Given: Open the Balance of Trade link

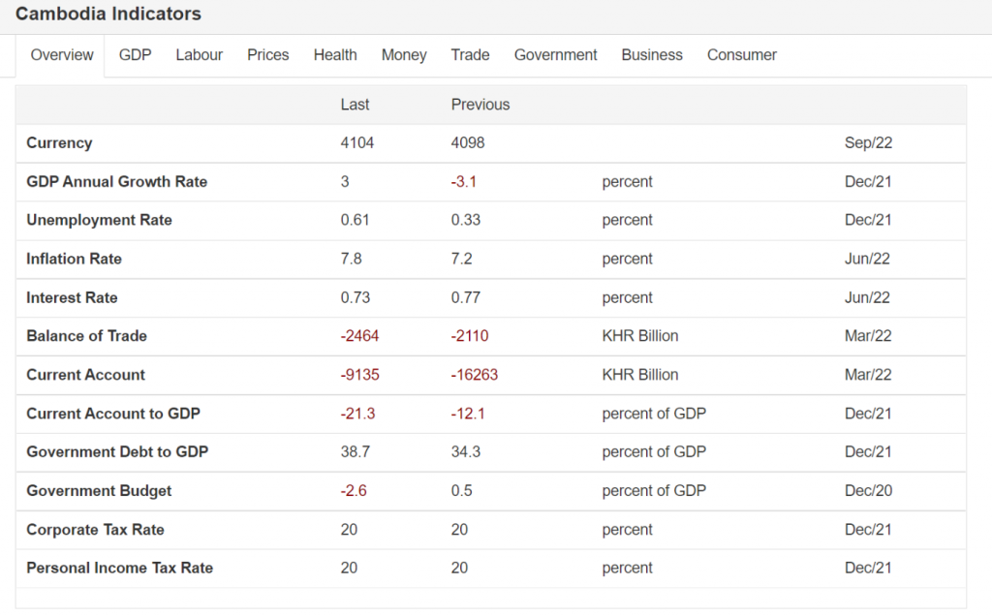Looking at the screenshot, I should (86, 336).
